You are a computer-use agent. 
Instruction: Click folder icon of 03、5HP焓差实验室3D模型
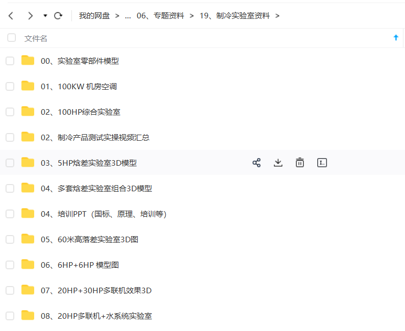tap(28, 162)
